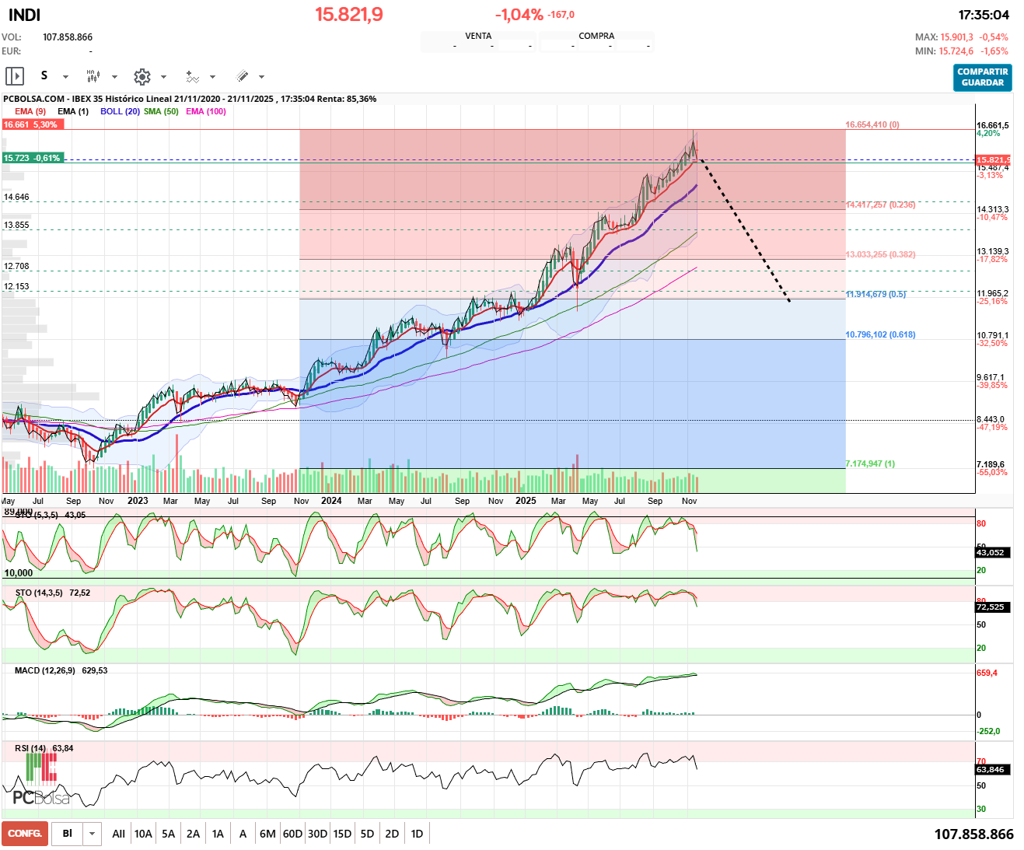The image size is (1024, 850).
Task: Click the COMPARTIR GUARDAR button
Action: coord(983,77)
